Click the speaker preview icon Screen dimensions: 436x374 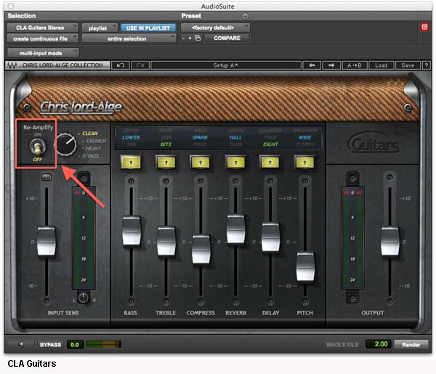(x=20, y=344)
